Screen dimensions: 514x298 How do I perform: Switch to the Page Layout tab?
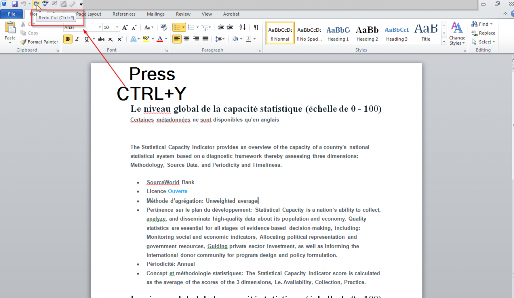click(89, 14)
